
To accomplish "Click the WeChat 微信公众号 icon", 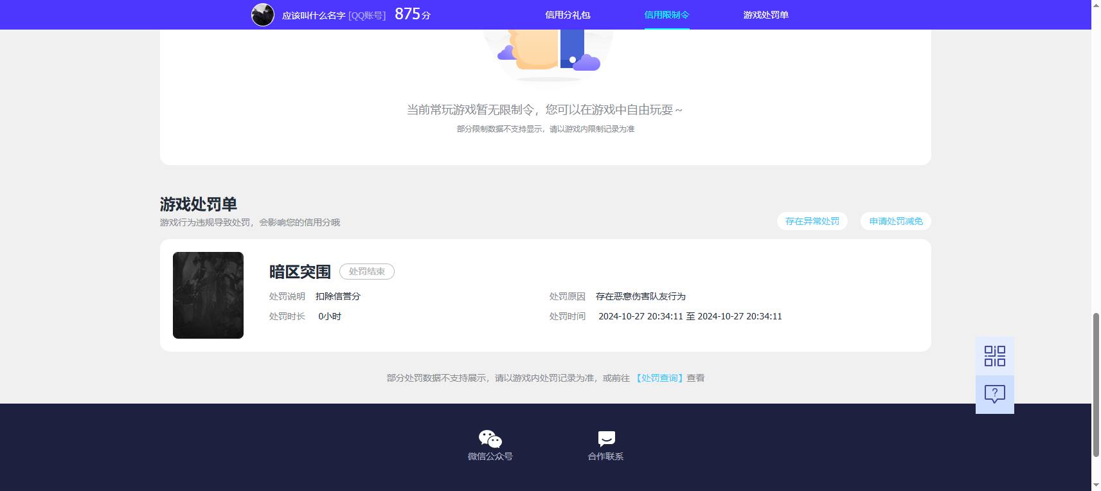I will [x=490, y=439].
